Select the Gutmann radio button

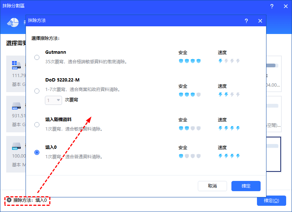tap(37, 57)
